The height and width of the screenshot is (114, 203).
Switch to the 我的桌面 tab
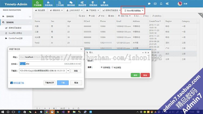pos(40,10)
